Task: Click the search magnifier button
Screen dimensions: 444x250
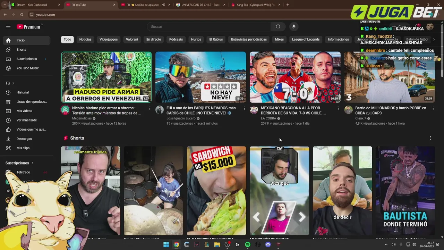Action: (278, 26)
